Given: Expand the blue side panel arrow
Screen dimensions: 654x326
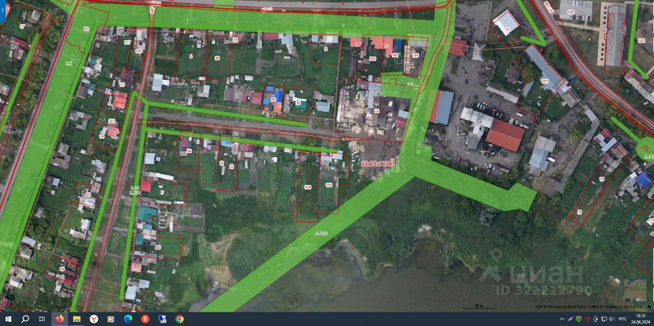Looking at the screenshot, I should click(3, 10).
